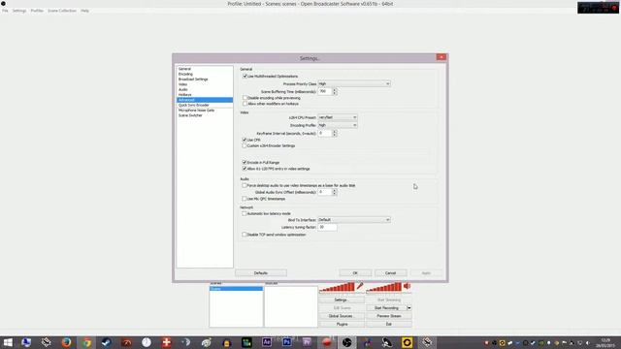Click Cancel in Settings dialog

[x=390, y=273]
